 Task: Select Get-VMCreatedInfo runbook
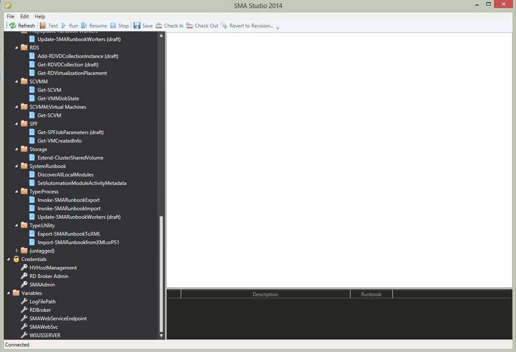(60, 141)
